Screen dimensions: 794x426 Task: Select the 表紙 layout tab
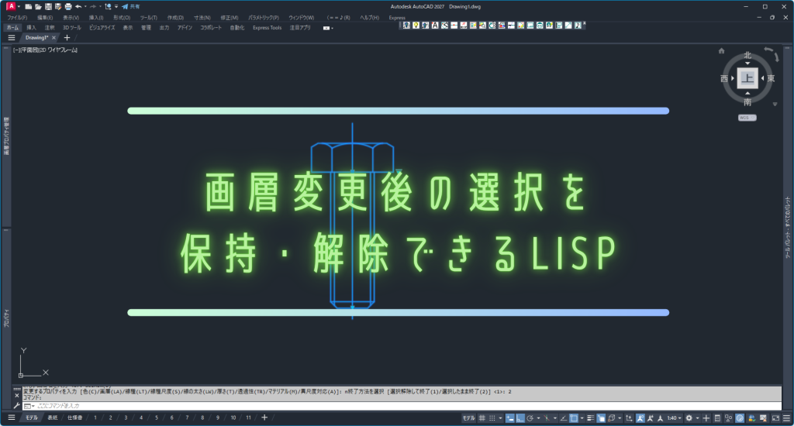click(x=53, y=417)
